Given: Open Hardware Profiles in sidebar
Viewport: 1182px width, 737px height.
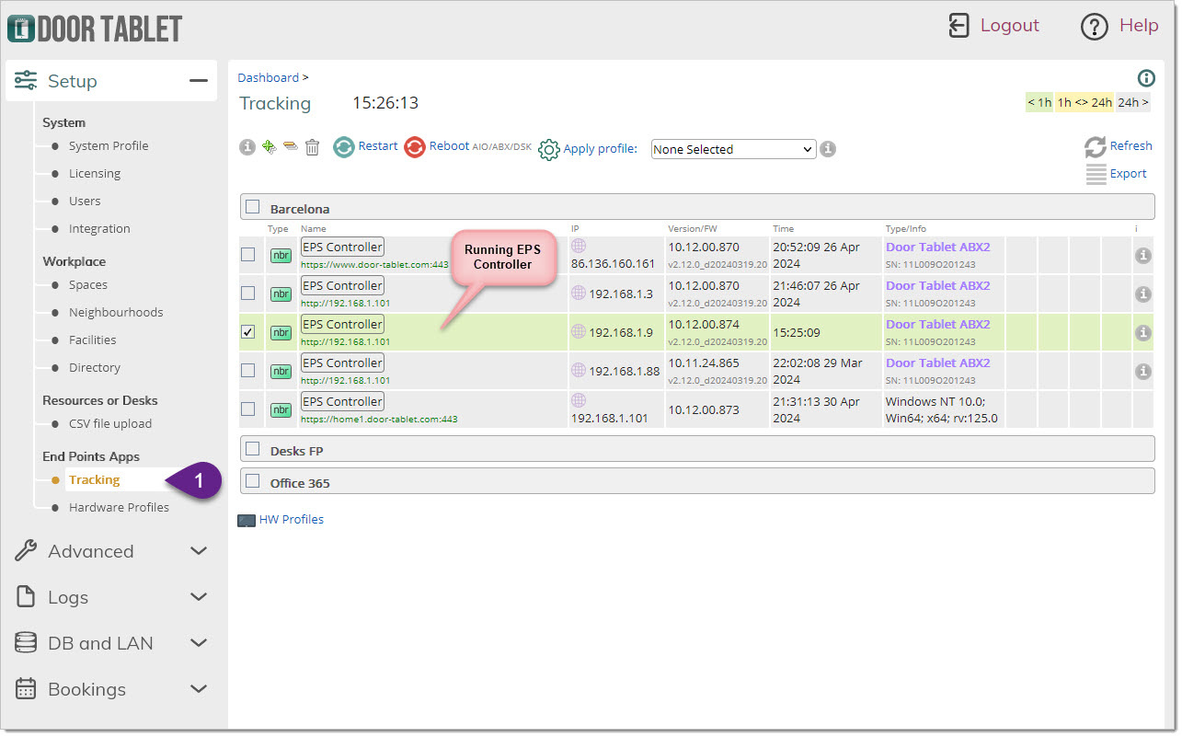Looking at the screenshot, I should tap(119, 507).
